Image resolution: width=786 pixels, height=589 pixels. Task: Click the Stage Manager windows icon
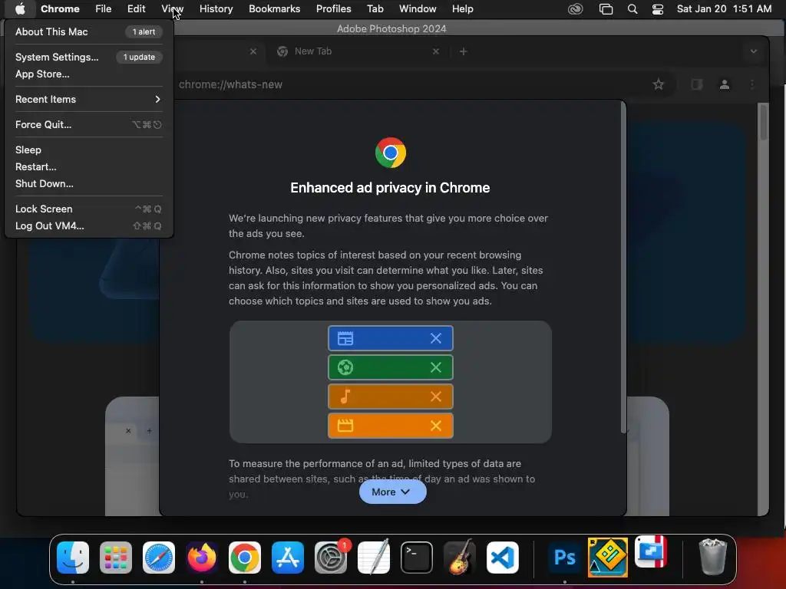pos(606,8)
